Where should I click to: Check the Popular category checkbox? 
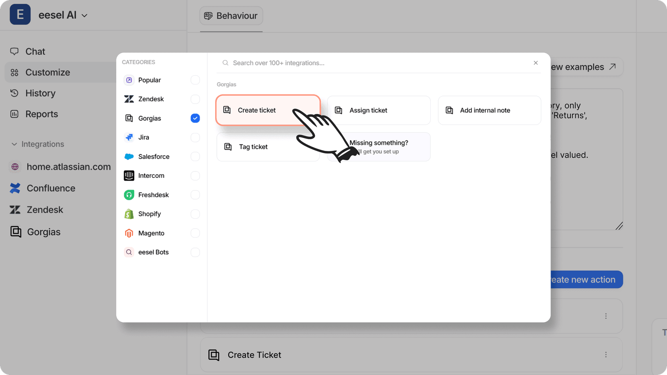click(195, 80)
